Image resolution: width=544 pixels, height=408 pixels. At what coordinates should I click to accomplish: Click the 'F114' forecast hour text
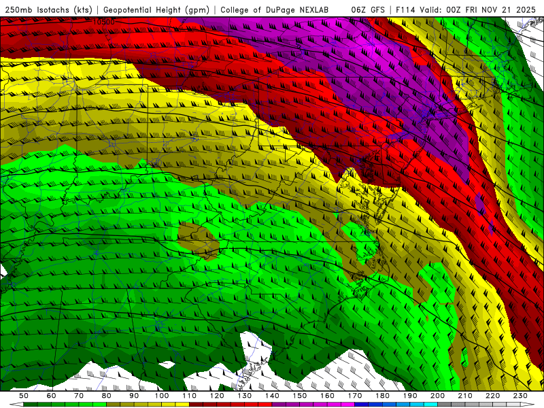pyautogui.click(x=405, y=10)
